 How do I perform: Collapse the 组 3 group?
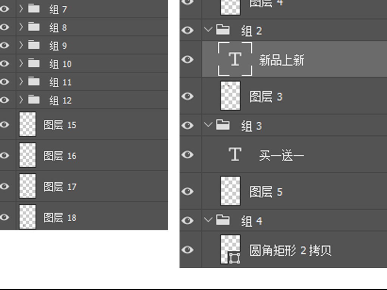pyautogui.click(x=208, y=125)
